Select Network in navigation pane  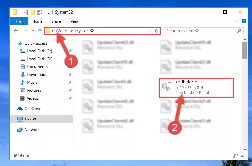[x=32, y=129]
